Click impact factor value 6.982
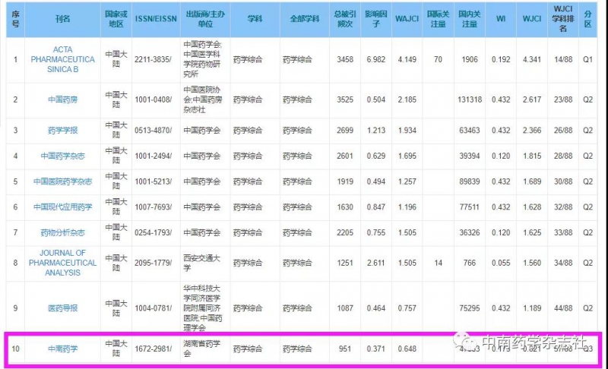 tap(375, 59)
